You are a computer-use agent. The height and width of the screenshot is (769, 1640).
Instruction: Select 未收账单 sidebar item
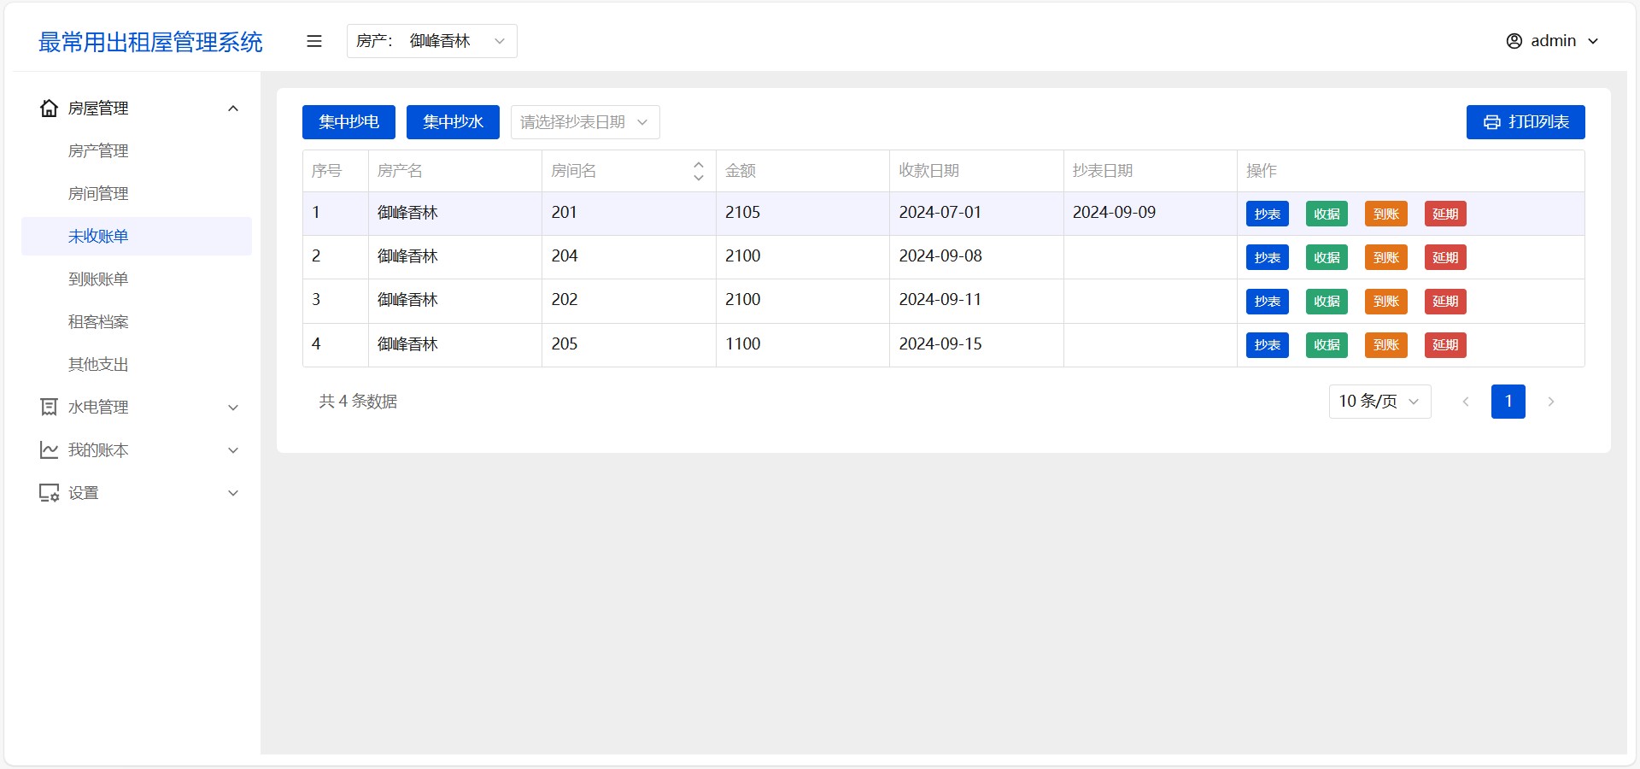click(137, 237)
